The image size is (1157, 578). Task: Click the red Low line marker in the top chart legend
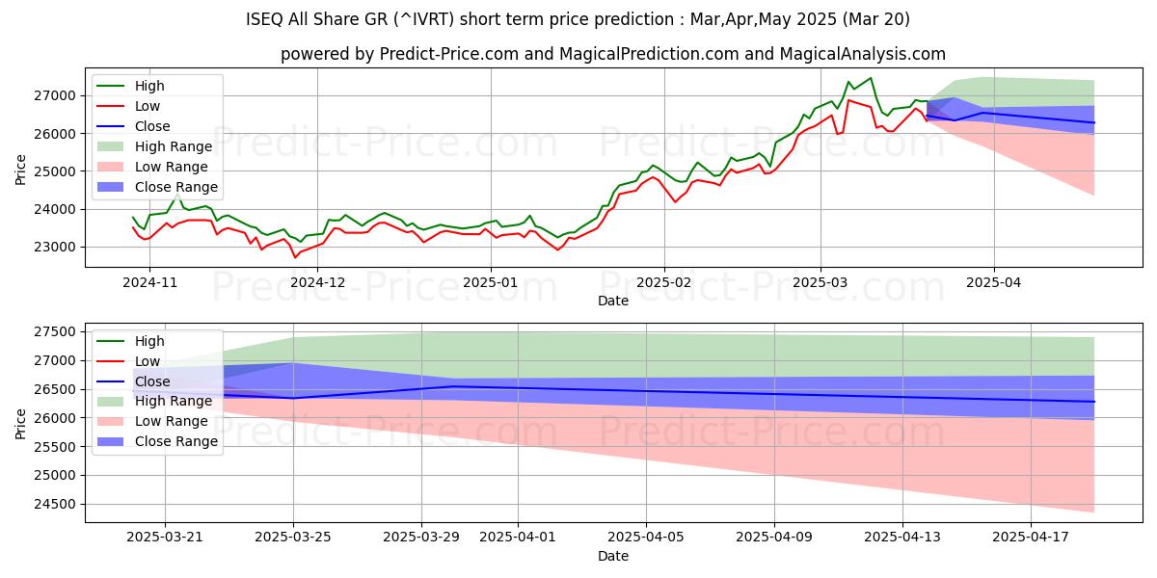click(112, 106)
